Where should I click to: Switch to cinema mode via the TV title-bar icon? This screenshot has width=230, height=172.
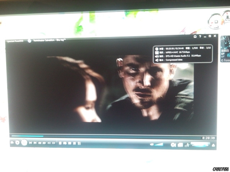pos(195,37)
